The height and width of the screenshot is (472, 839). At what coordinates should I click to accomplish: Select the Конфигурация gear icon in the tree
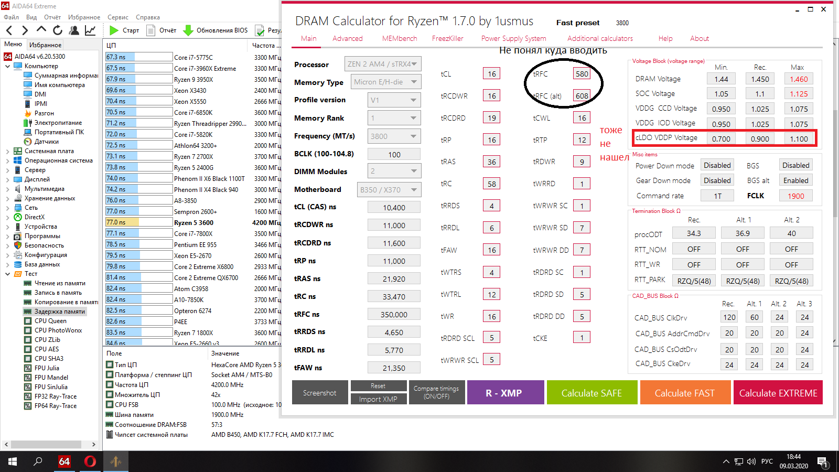coord(18,255)
